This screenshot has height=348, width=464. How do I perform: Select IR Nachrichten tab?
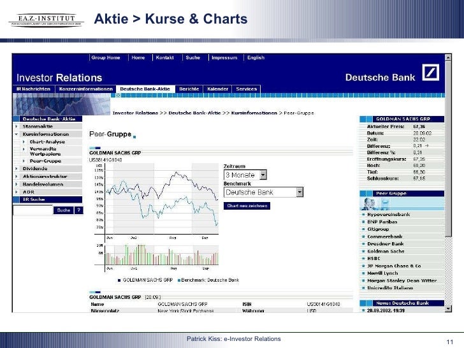point(33,89)
